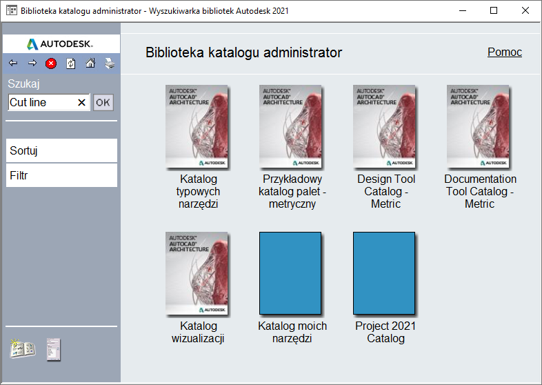Click the document icon at sidebar bottom
Viewport: 542px width, 385px height.
point(54,349)
